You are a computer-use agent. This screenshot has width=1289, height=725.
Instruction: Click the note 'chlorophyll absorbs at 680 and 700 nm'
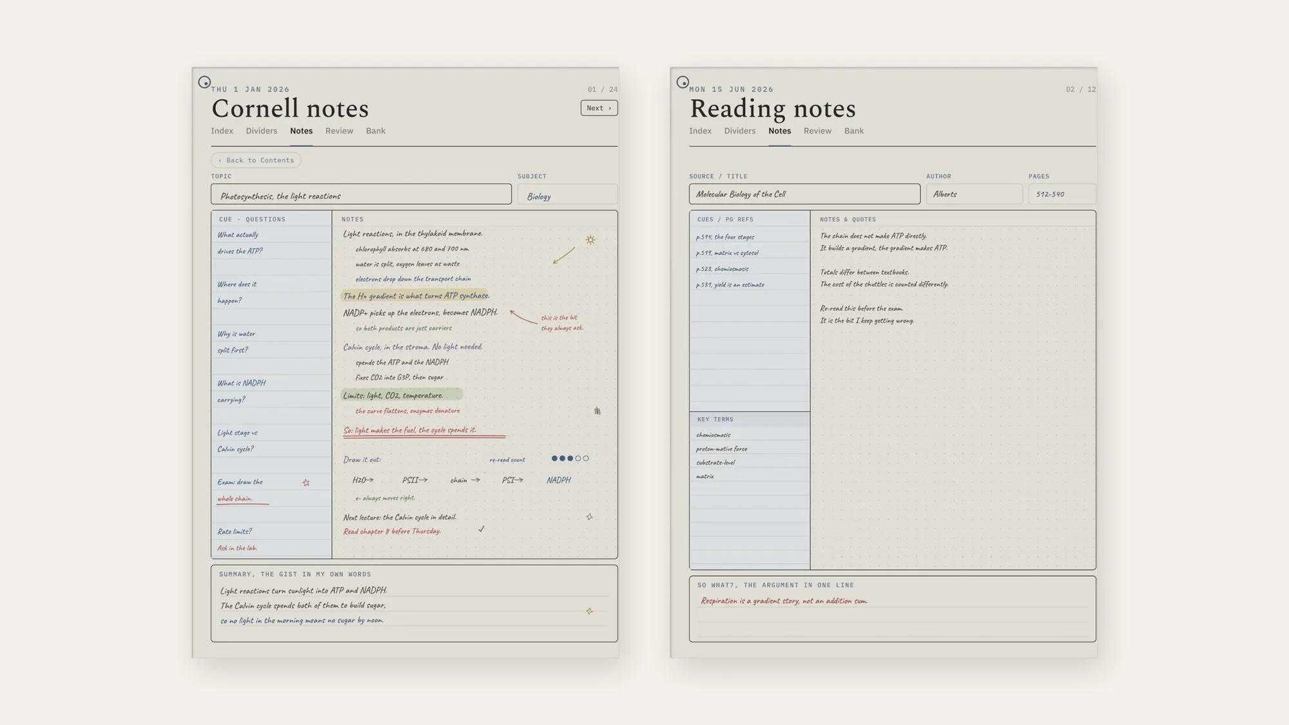tap(412, 249)
